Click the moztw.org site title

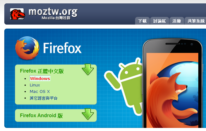tap(53, 12)
